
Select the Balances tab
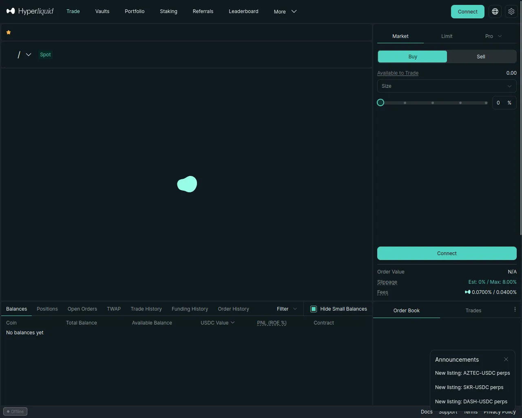click(x=17, y=309)
